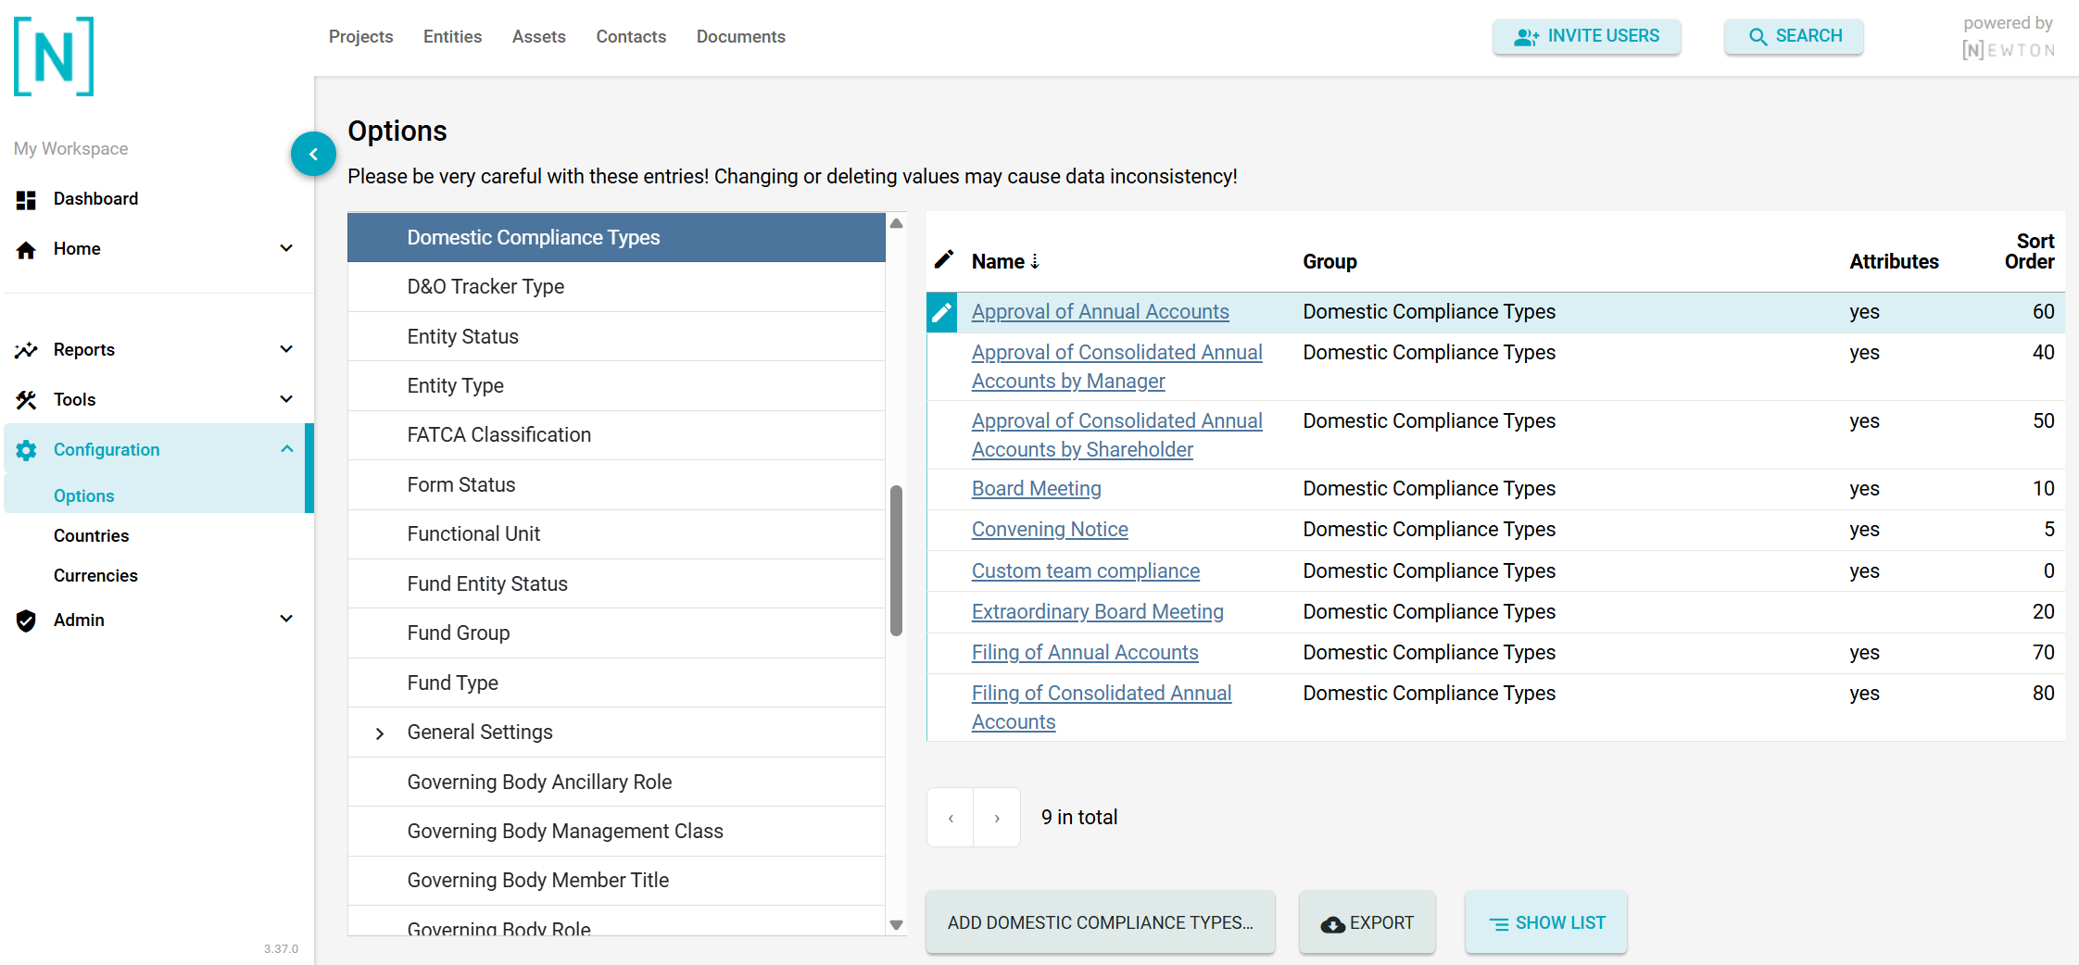Expand the Tools menu chevron
The height and width of the screenshot is (965, 2079).
(286, 399)
